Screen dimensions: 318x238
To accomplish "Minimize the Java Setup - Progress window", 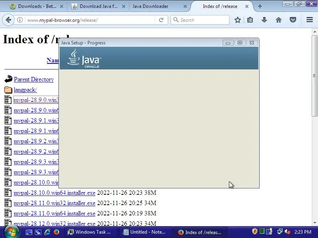I will click(x=228, y=43).
